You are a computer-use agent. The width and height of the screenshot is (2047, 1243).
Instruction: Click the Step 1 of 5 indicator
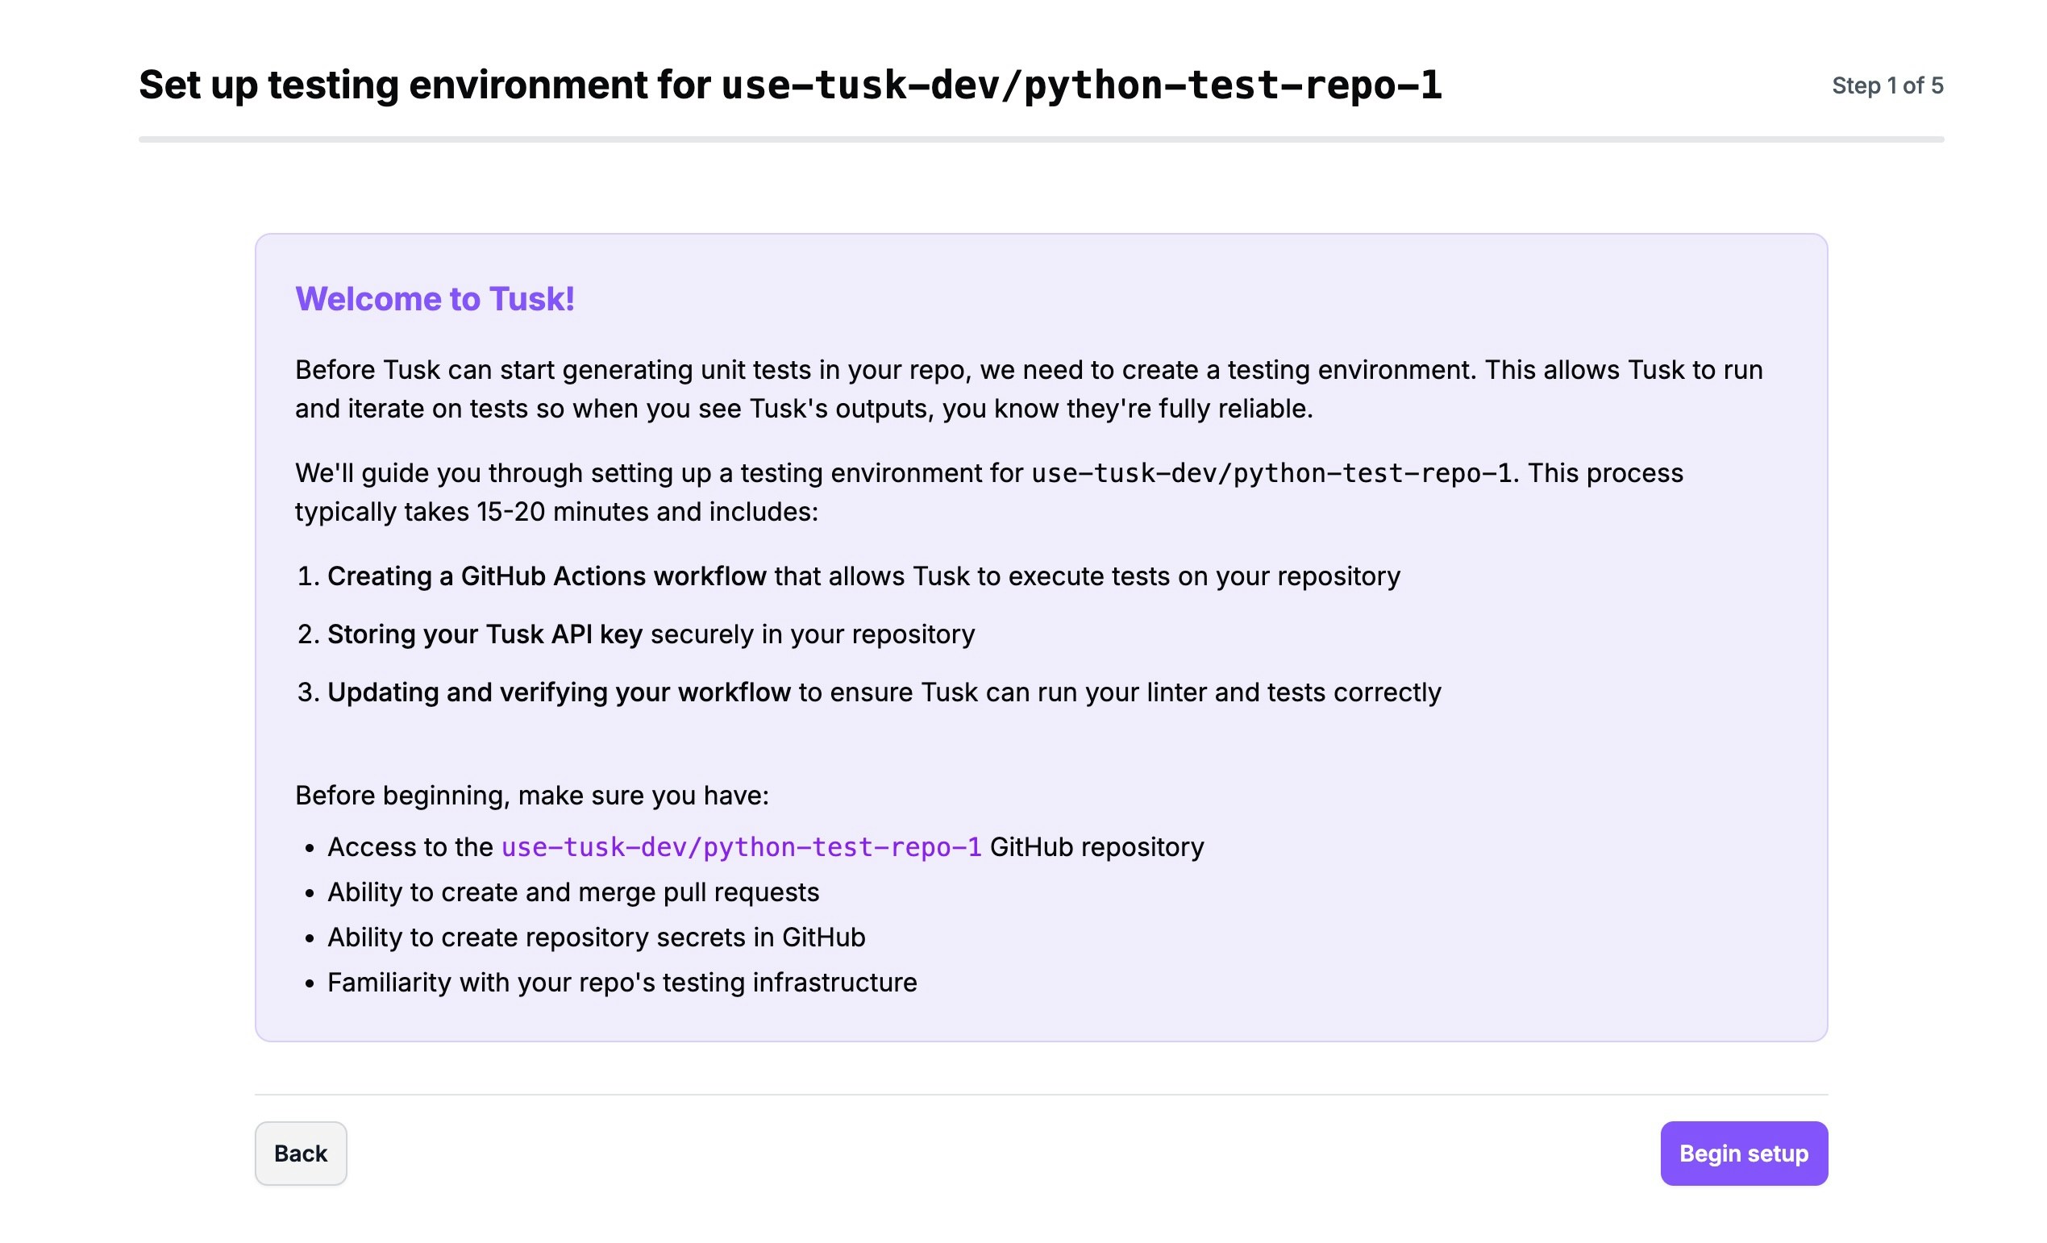(x=1887, y=85)
